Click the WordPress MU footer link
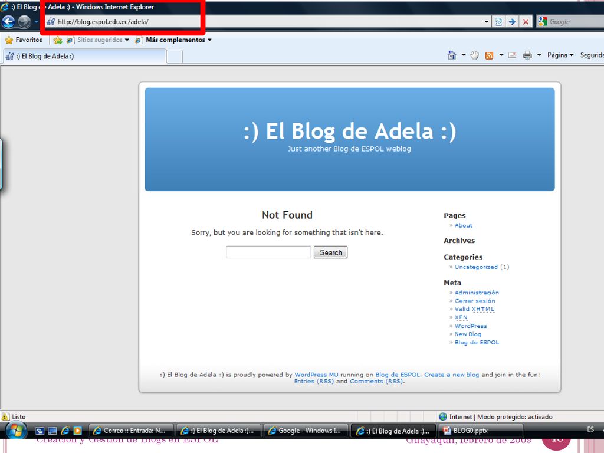Image resolution: width=604 pixels, height=453 pixels. pos(316,375)
